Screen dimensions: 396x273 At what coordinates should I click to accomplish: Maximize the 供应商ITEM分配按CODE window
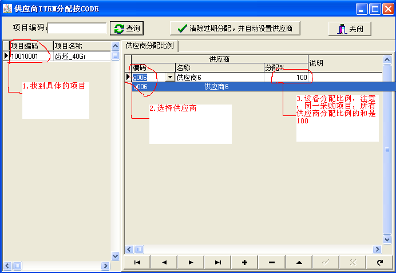tap(375, 9)
